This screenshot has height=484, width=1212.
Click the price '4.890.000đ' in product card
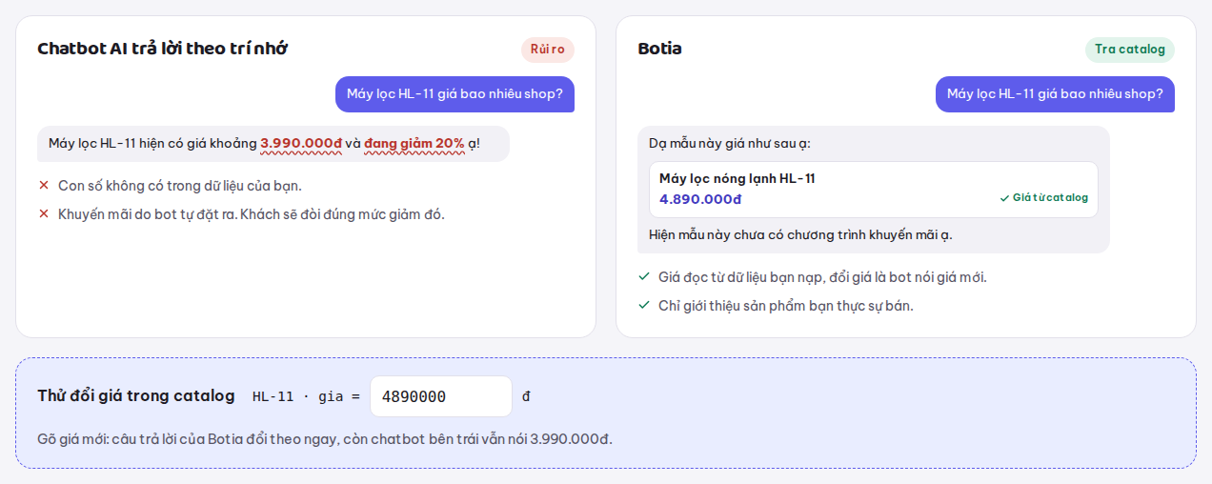point(700,199)
